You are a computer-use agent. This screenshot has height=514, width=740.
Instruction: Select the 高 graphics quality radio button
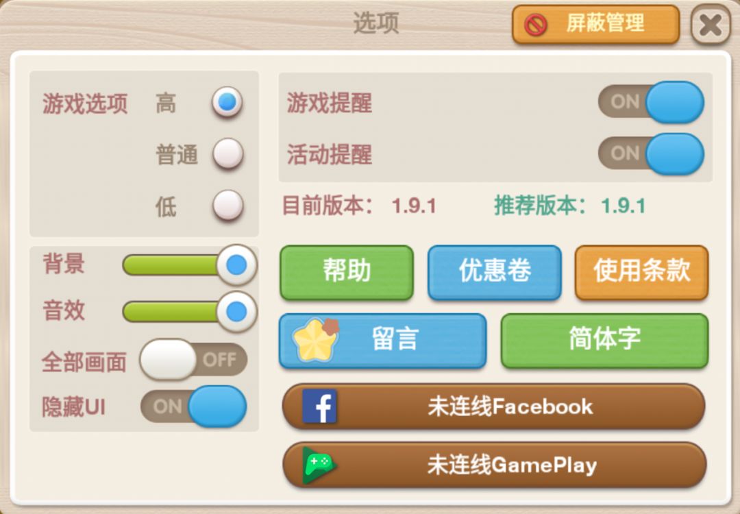point(227,102)
